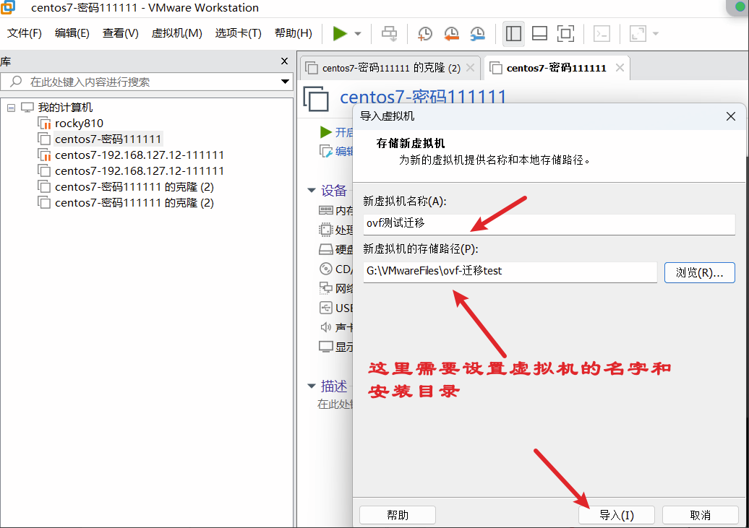Open the 帮助(H) menu
This screenshot has height=528, width=749.
pos(294,33)
